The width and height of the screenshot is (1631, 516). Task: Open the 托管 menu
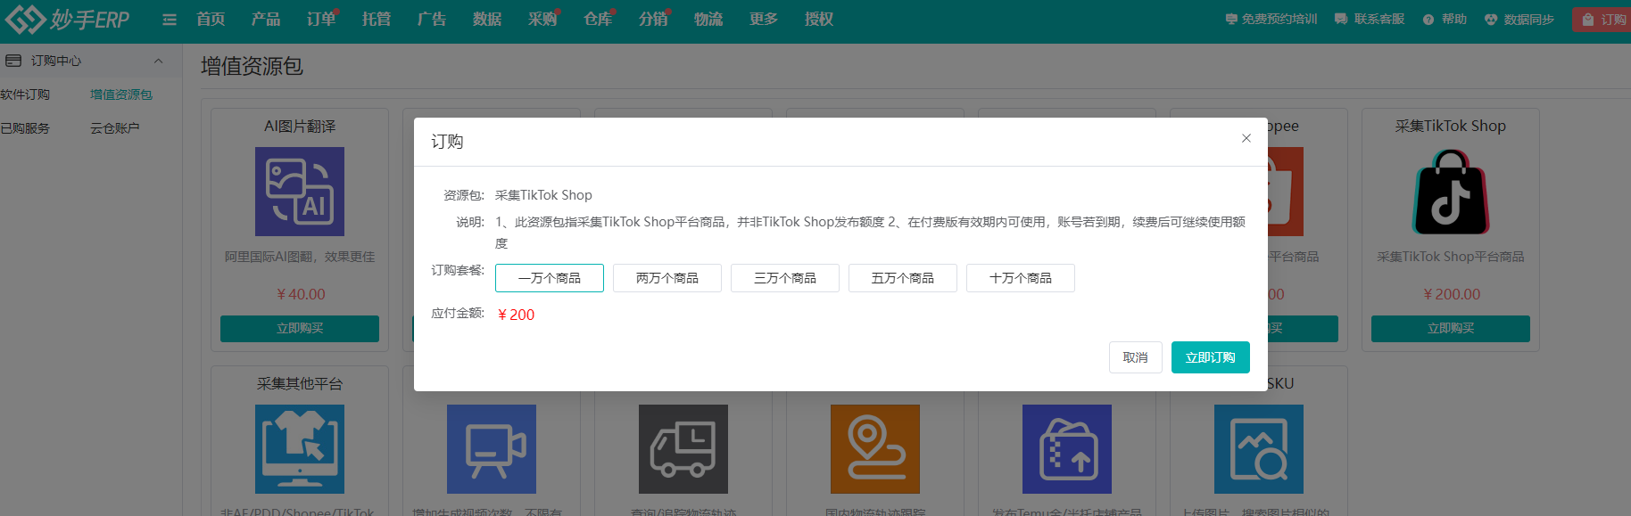(x=377, y=20)
